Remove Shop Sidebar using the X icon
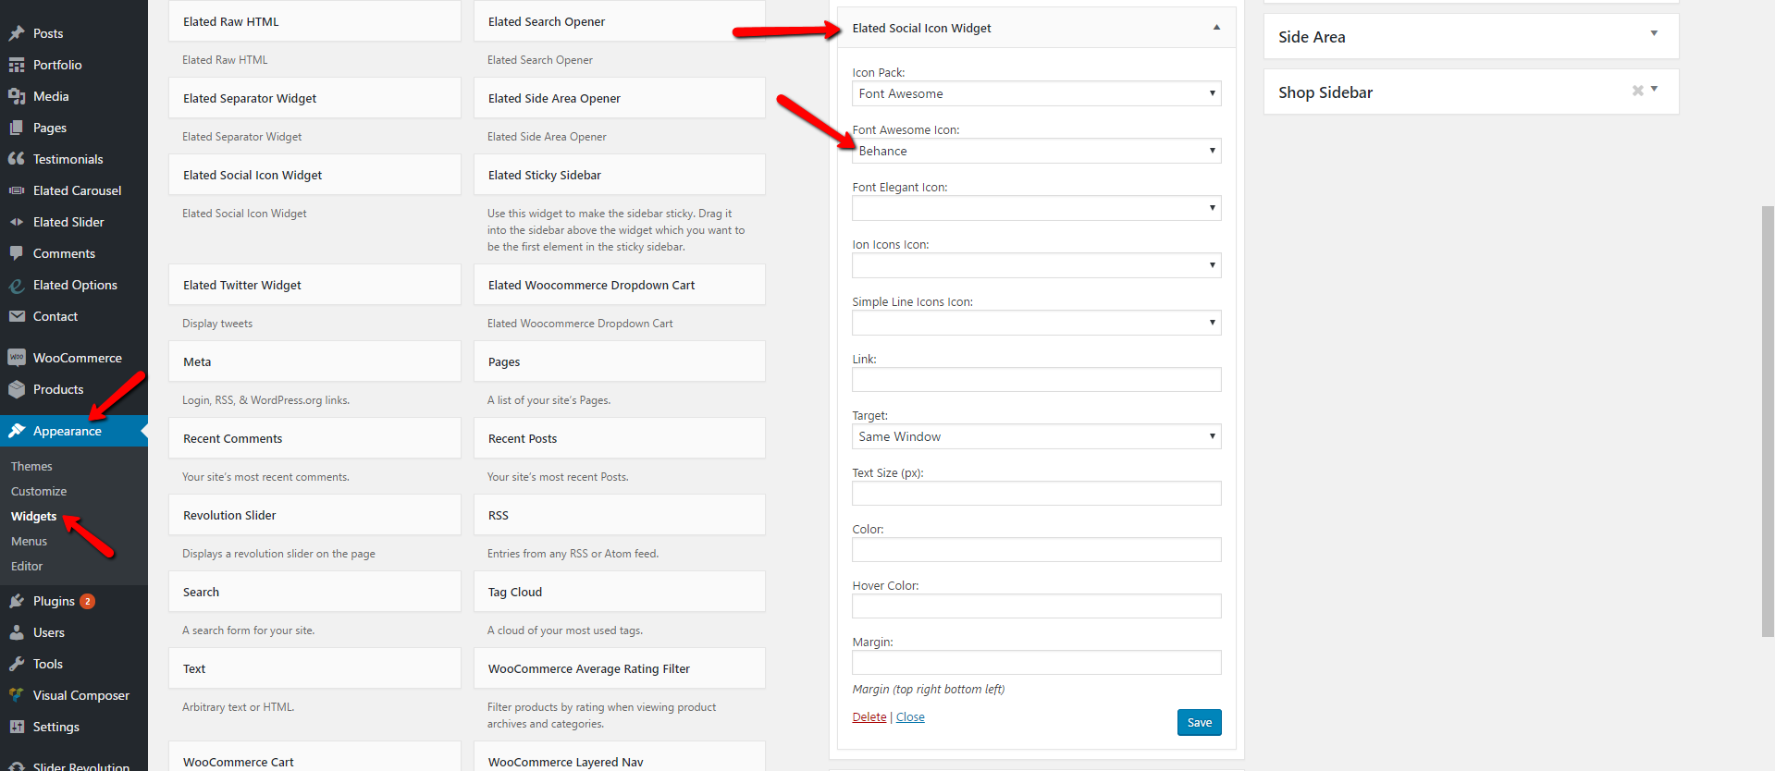Viewport: 1775px width, 771px height. [x=1637, y=91]
